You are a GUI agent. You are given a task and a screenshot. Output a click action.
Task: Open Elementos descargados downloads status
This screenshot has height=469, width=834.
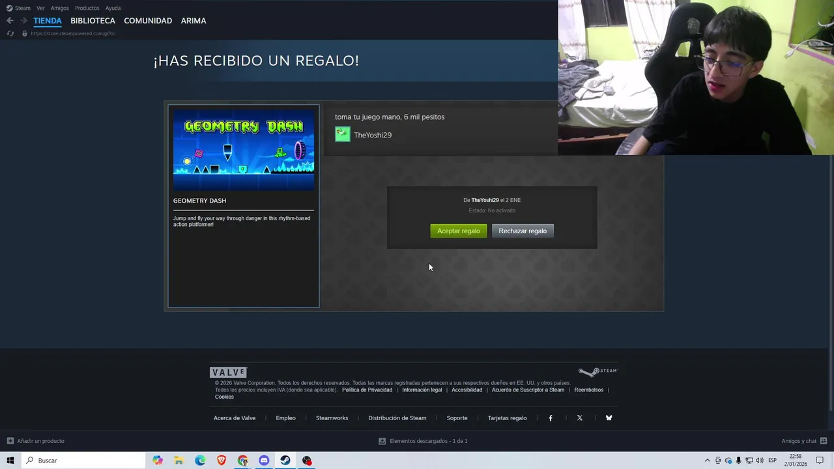point(423,441)
